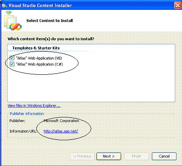Click the Templates & Starter Kits heading
Image resolution: width=182 pixels, height=166 pixels.
[x=36, y=48]
